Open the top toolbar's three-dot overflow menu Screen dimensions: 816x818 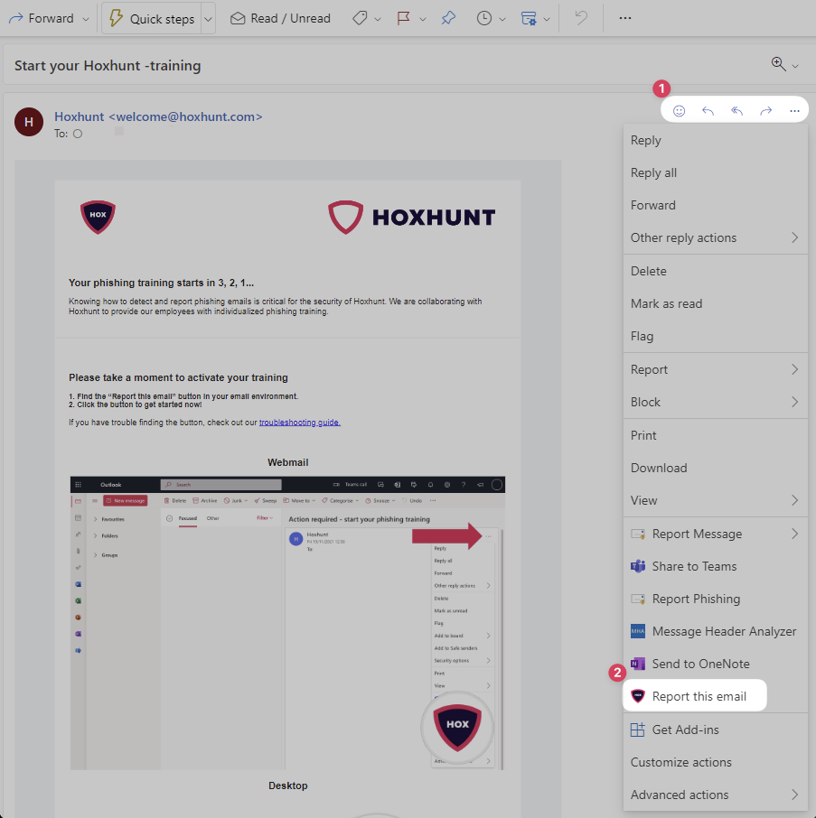pos(625,18)
